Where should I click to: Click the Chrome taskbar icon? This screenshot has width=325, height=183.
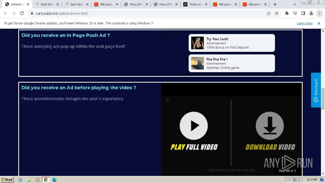coord(46,180)
